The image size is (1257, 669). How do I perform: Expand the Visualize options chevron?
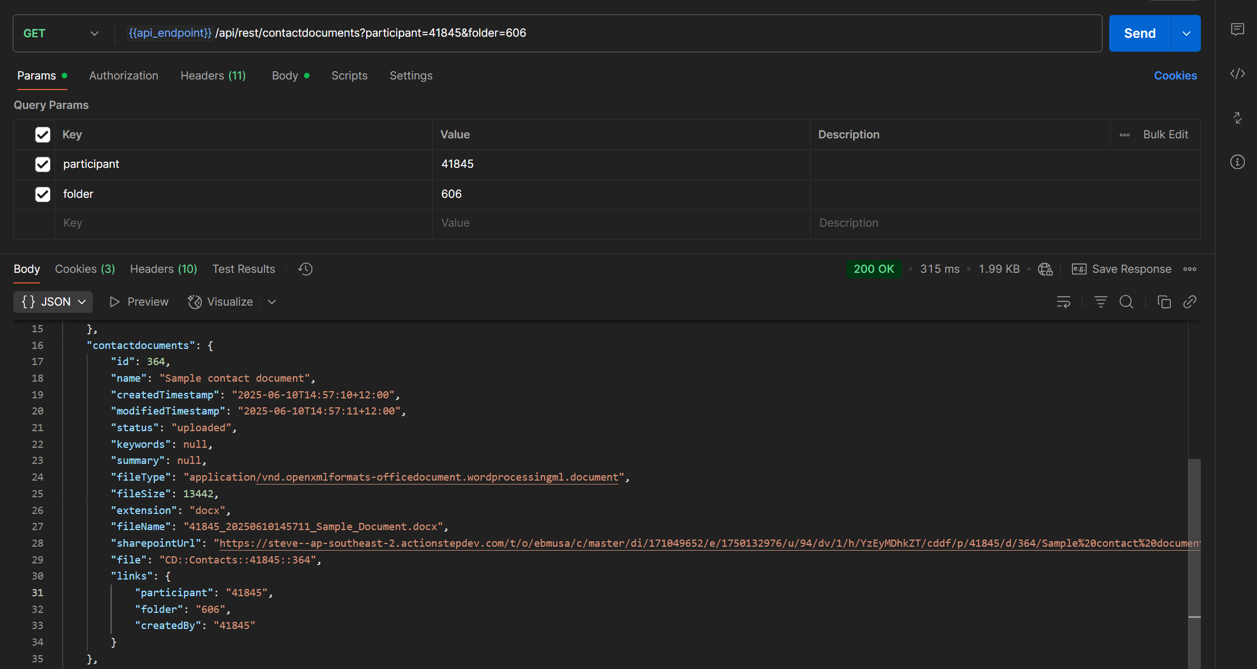tap(272, 302)
